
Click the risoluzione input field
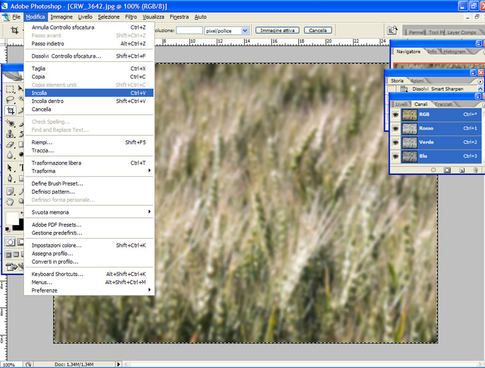(x=190, y=30)
